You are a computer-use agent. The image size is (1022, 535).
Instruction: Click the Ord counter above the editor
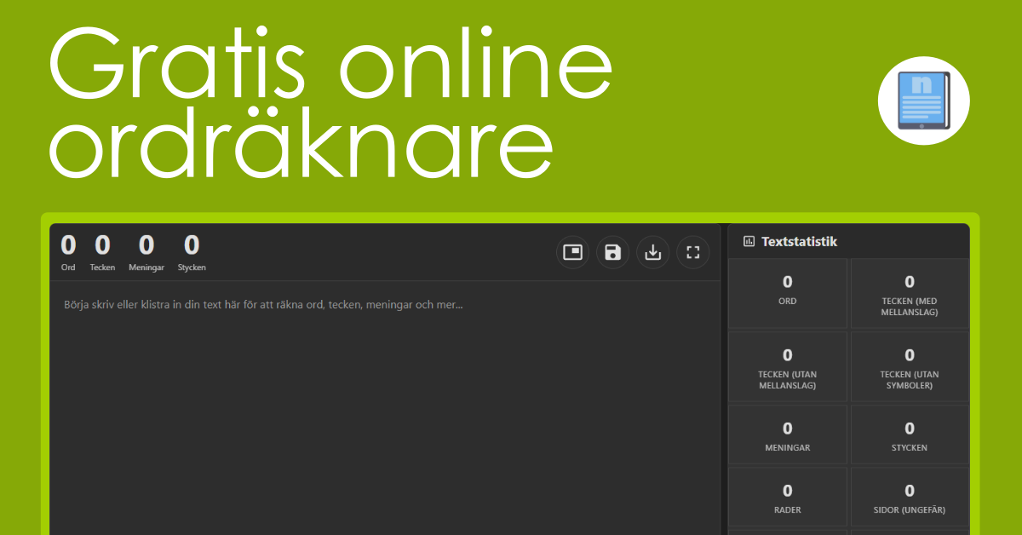coord(68,253)
